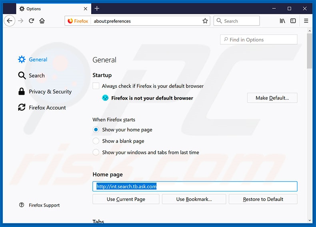The width and height of the screenshot is (316, 227).
Task: Select Show your windows and tabs from last time
Action: [96, 152]
